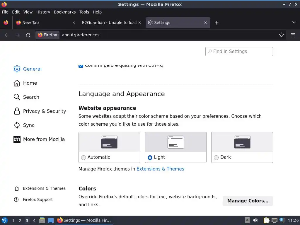Open the File menu

(x=5, y=12)
